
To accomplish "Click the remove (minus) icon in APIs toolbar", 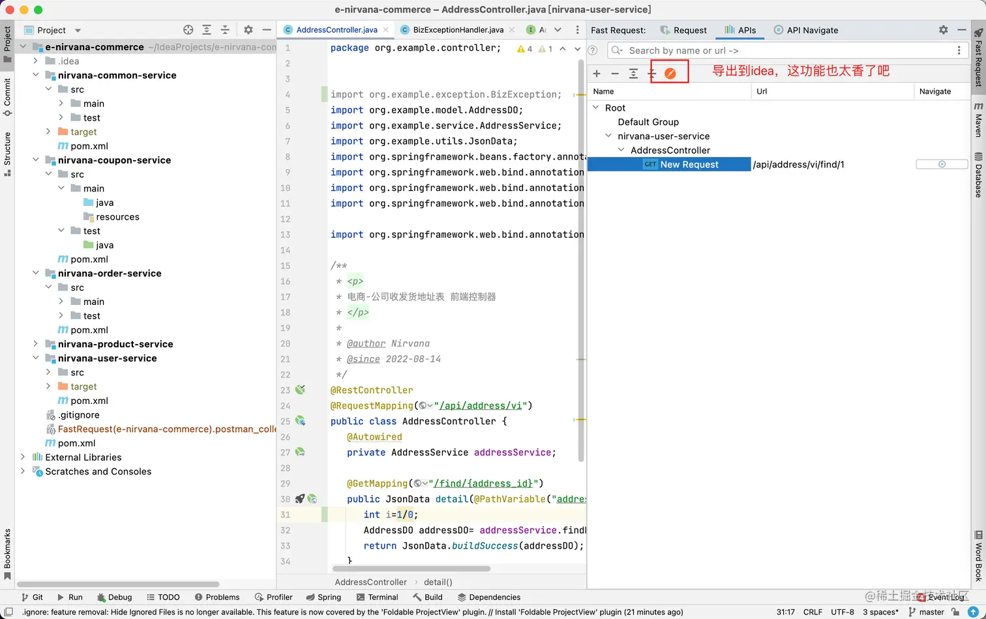I will coord(615,74).
